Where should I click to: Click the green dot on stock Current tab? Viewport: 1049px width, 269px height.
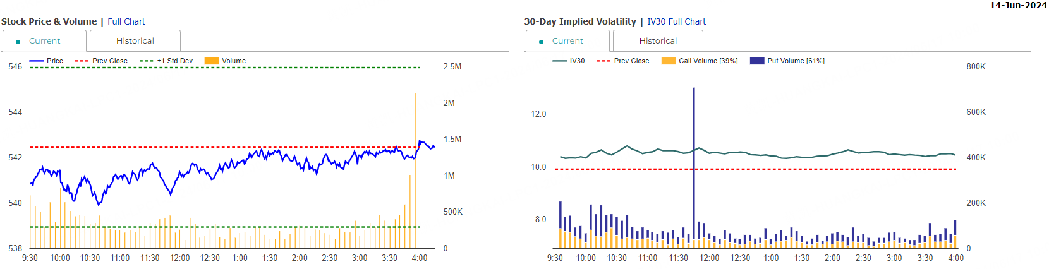tap(18, 42)
